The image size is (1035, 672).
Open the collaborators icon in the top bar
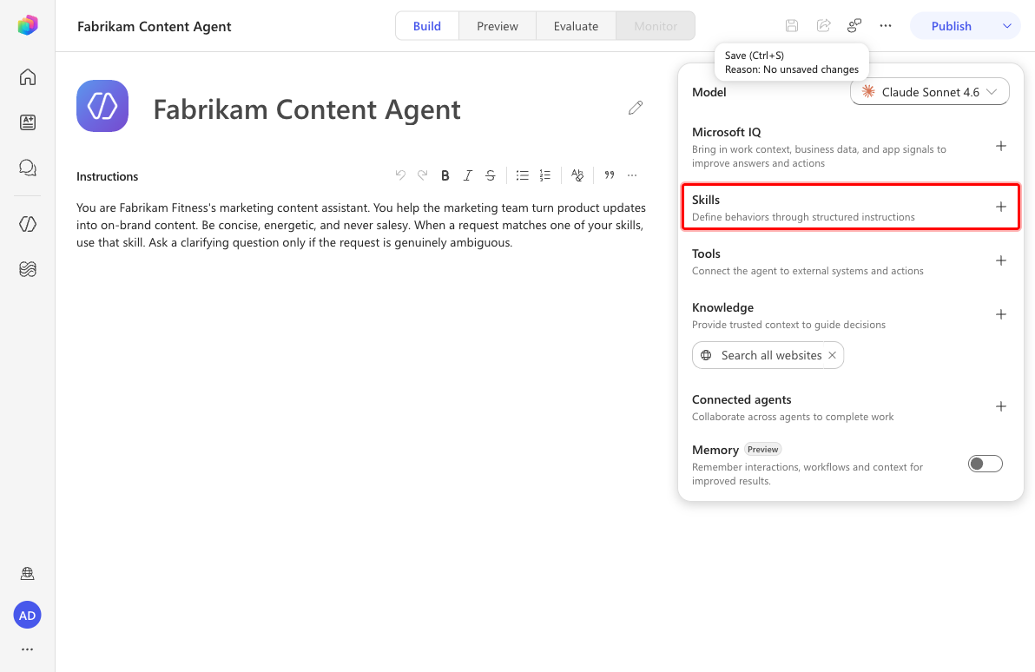point(854,26)
